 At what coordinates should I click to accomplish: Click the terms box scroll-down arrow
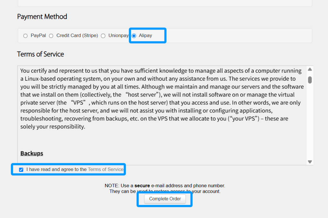click(x=310, y=162)
